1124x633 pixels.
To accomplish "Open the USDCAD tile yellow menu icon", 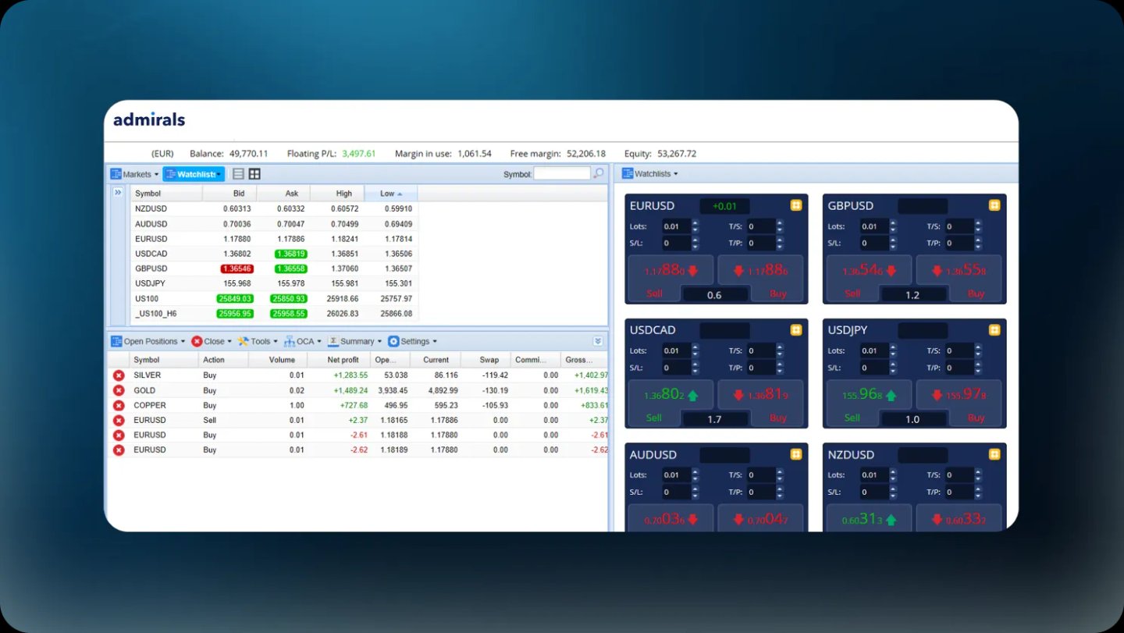I will click(796, 330).
